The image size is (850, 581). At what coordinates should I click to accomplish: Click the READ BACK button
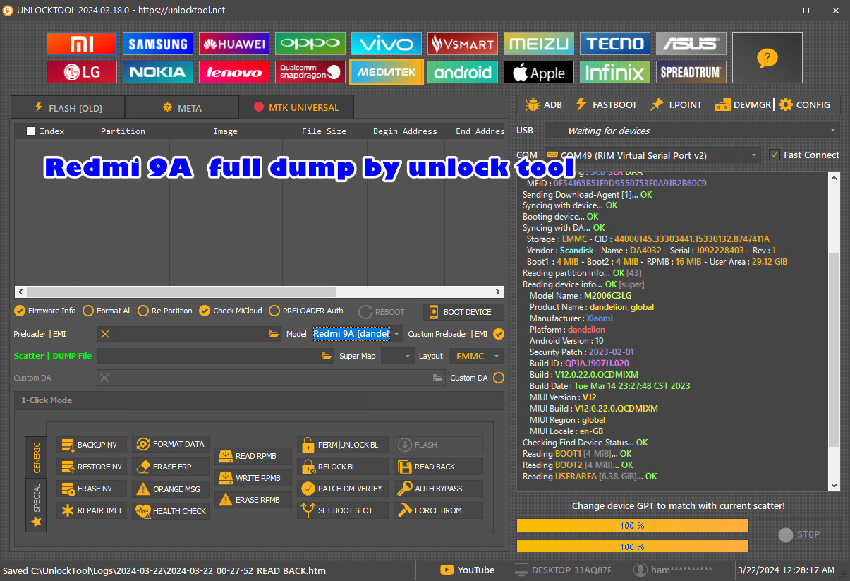438,467
